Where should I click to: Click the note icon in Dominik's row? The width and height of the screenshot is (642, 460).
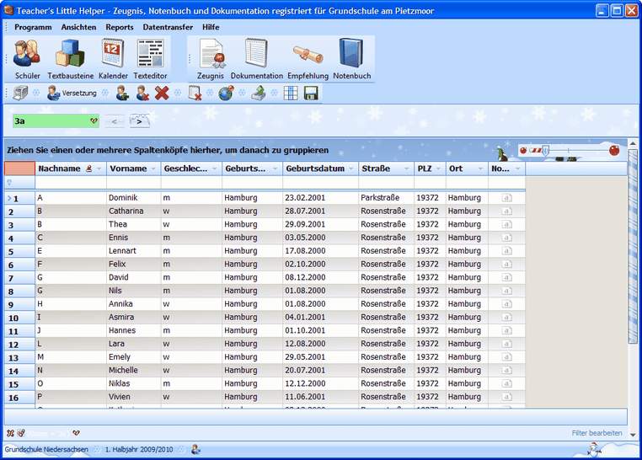tap(507, 198)
